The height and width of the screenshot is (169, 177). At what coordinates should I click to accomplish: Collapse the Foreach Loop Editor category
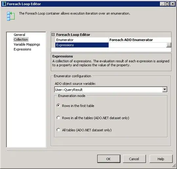coord(53,34)
